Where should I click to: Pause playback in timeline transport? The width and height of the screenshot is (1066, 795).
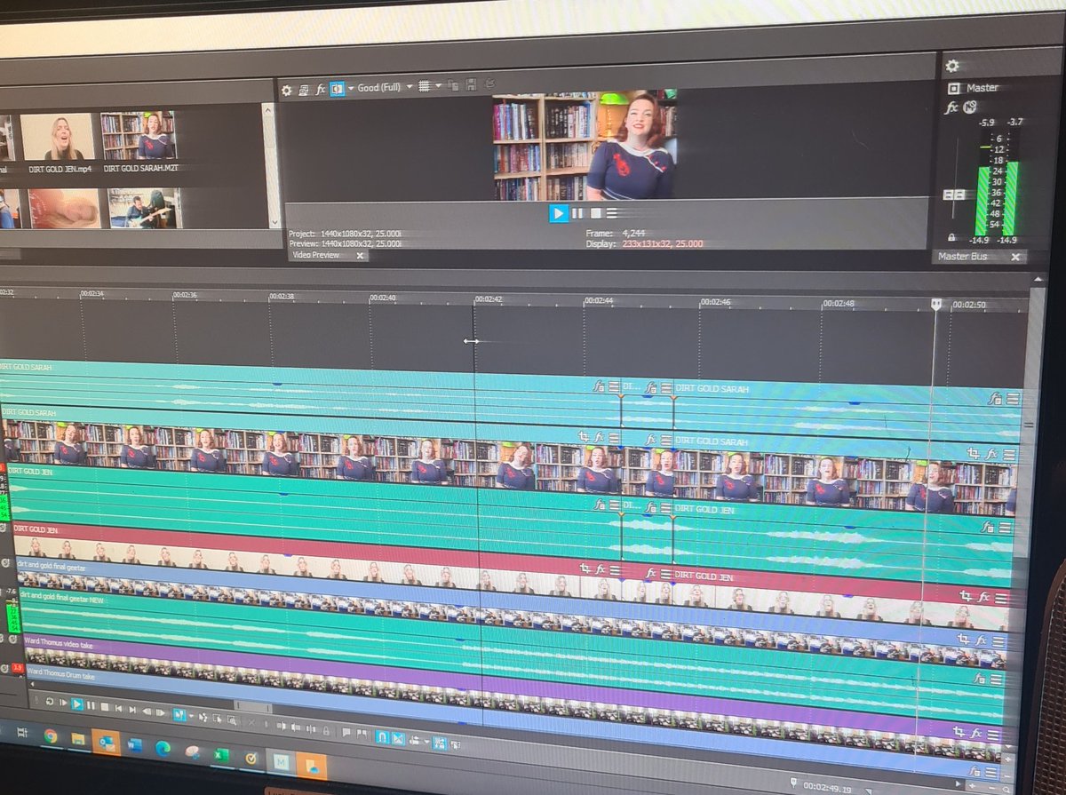91,705
